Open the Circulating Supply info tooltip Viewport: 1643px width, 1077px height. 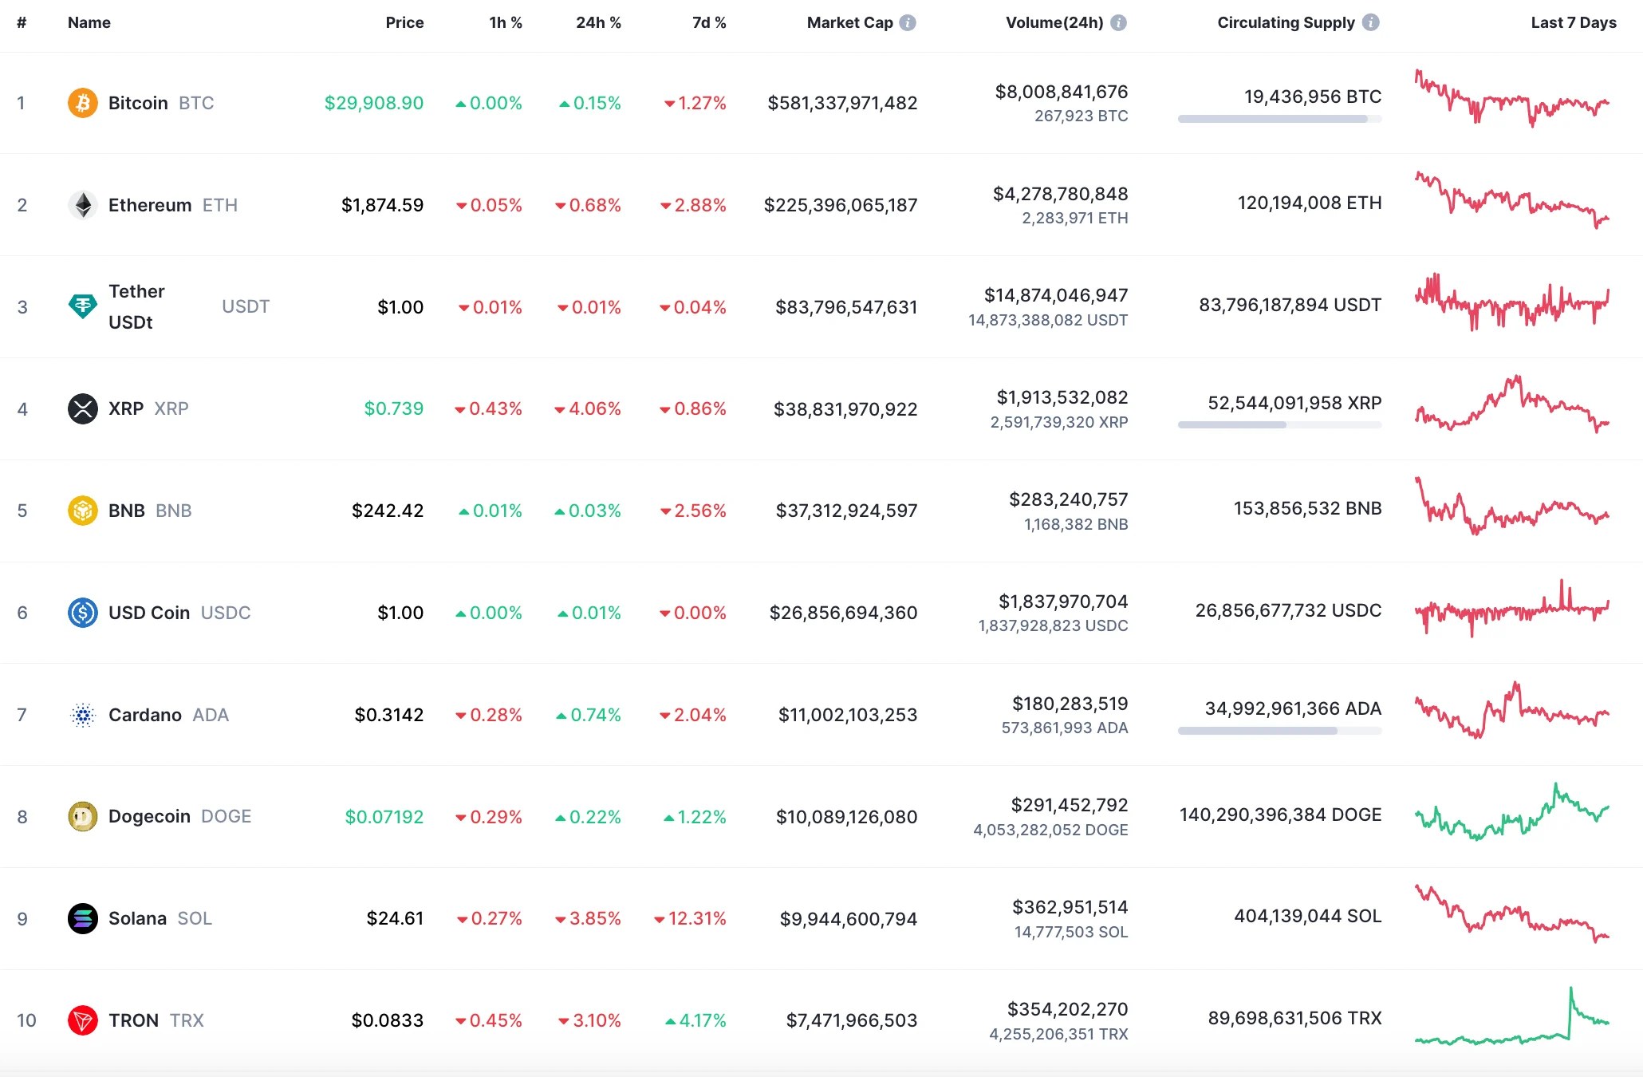click(x=1369, y=22)
